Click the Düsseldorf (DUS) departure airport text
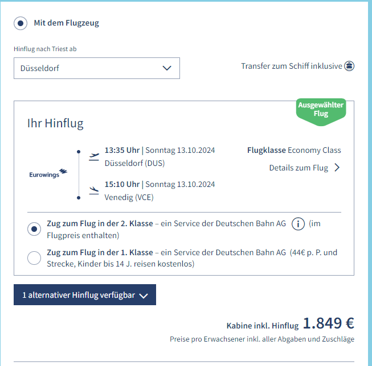The width and height of the screenshot is (372, 366). click(133, 163)
